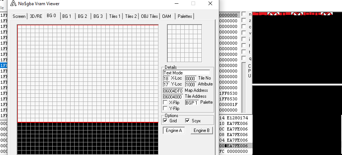Toggle the X-Flip checkbox
Image resolution: width=342 pixels, height=155 pixels.
pos(165,103)
